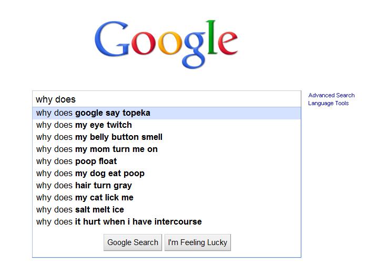Click the red letter e in the logo
This screenshot has width=367, height=274.
click(x=228, y=43)
